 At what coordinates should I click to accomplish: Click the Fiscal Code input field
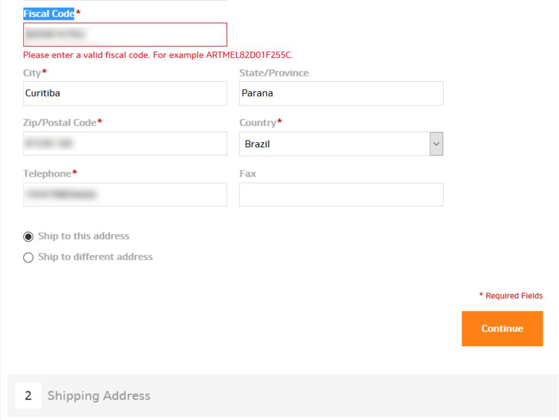coord(125,35)
